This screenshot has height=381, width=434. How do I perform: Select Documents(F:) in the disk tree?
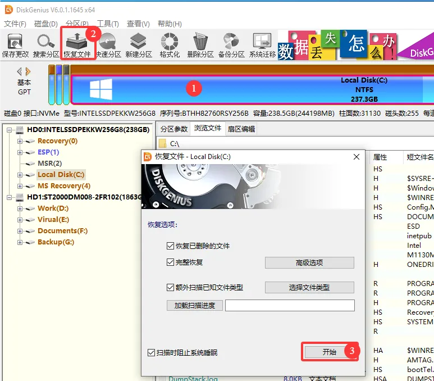tap(62, 231)
